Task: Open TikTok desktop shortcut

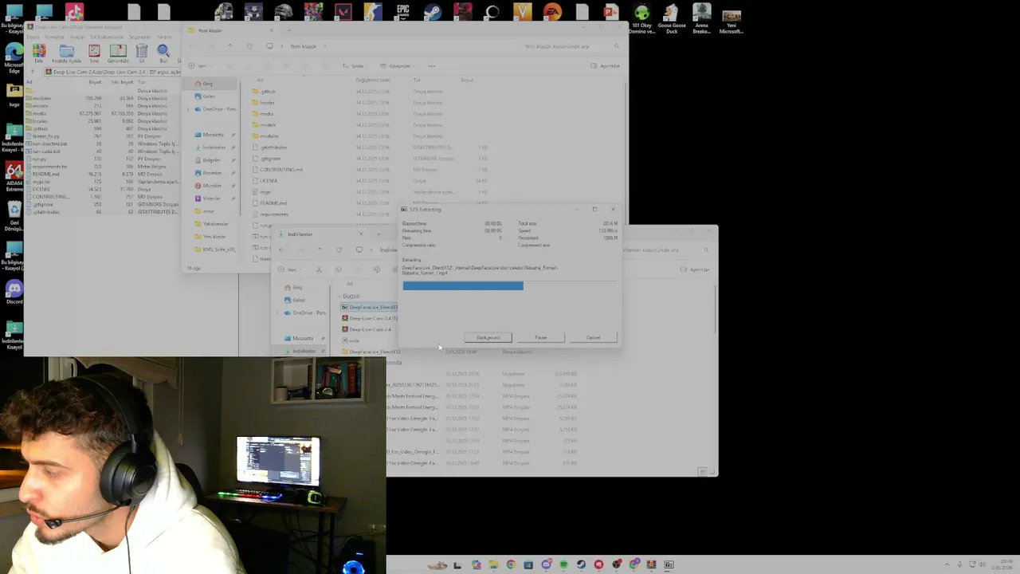Action: [74, 12]
